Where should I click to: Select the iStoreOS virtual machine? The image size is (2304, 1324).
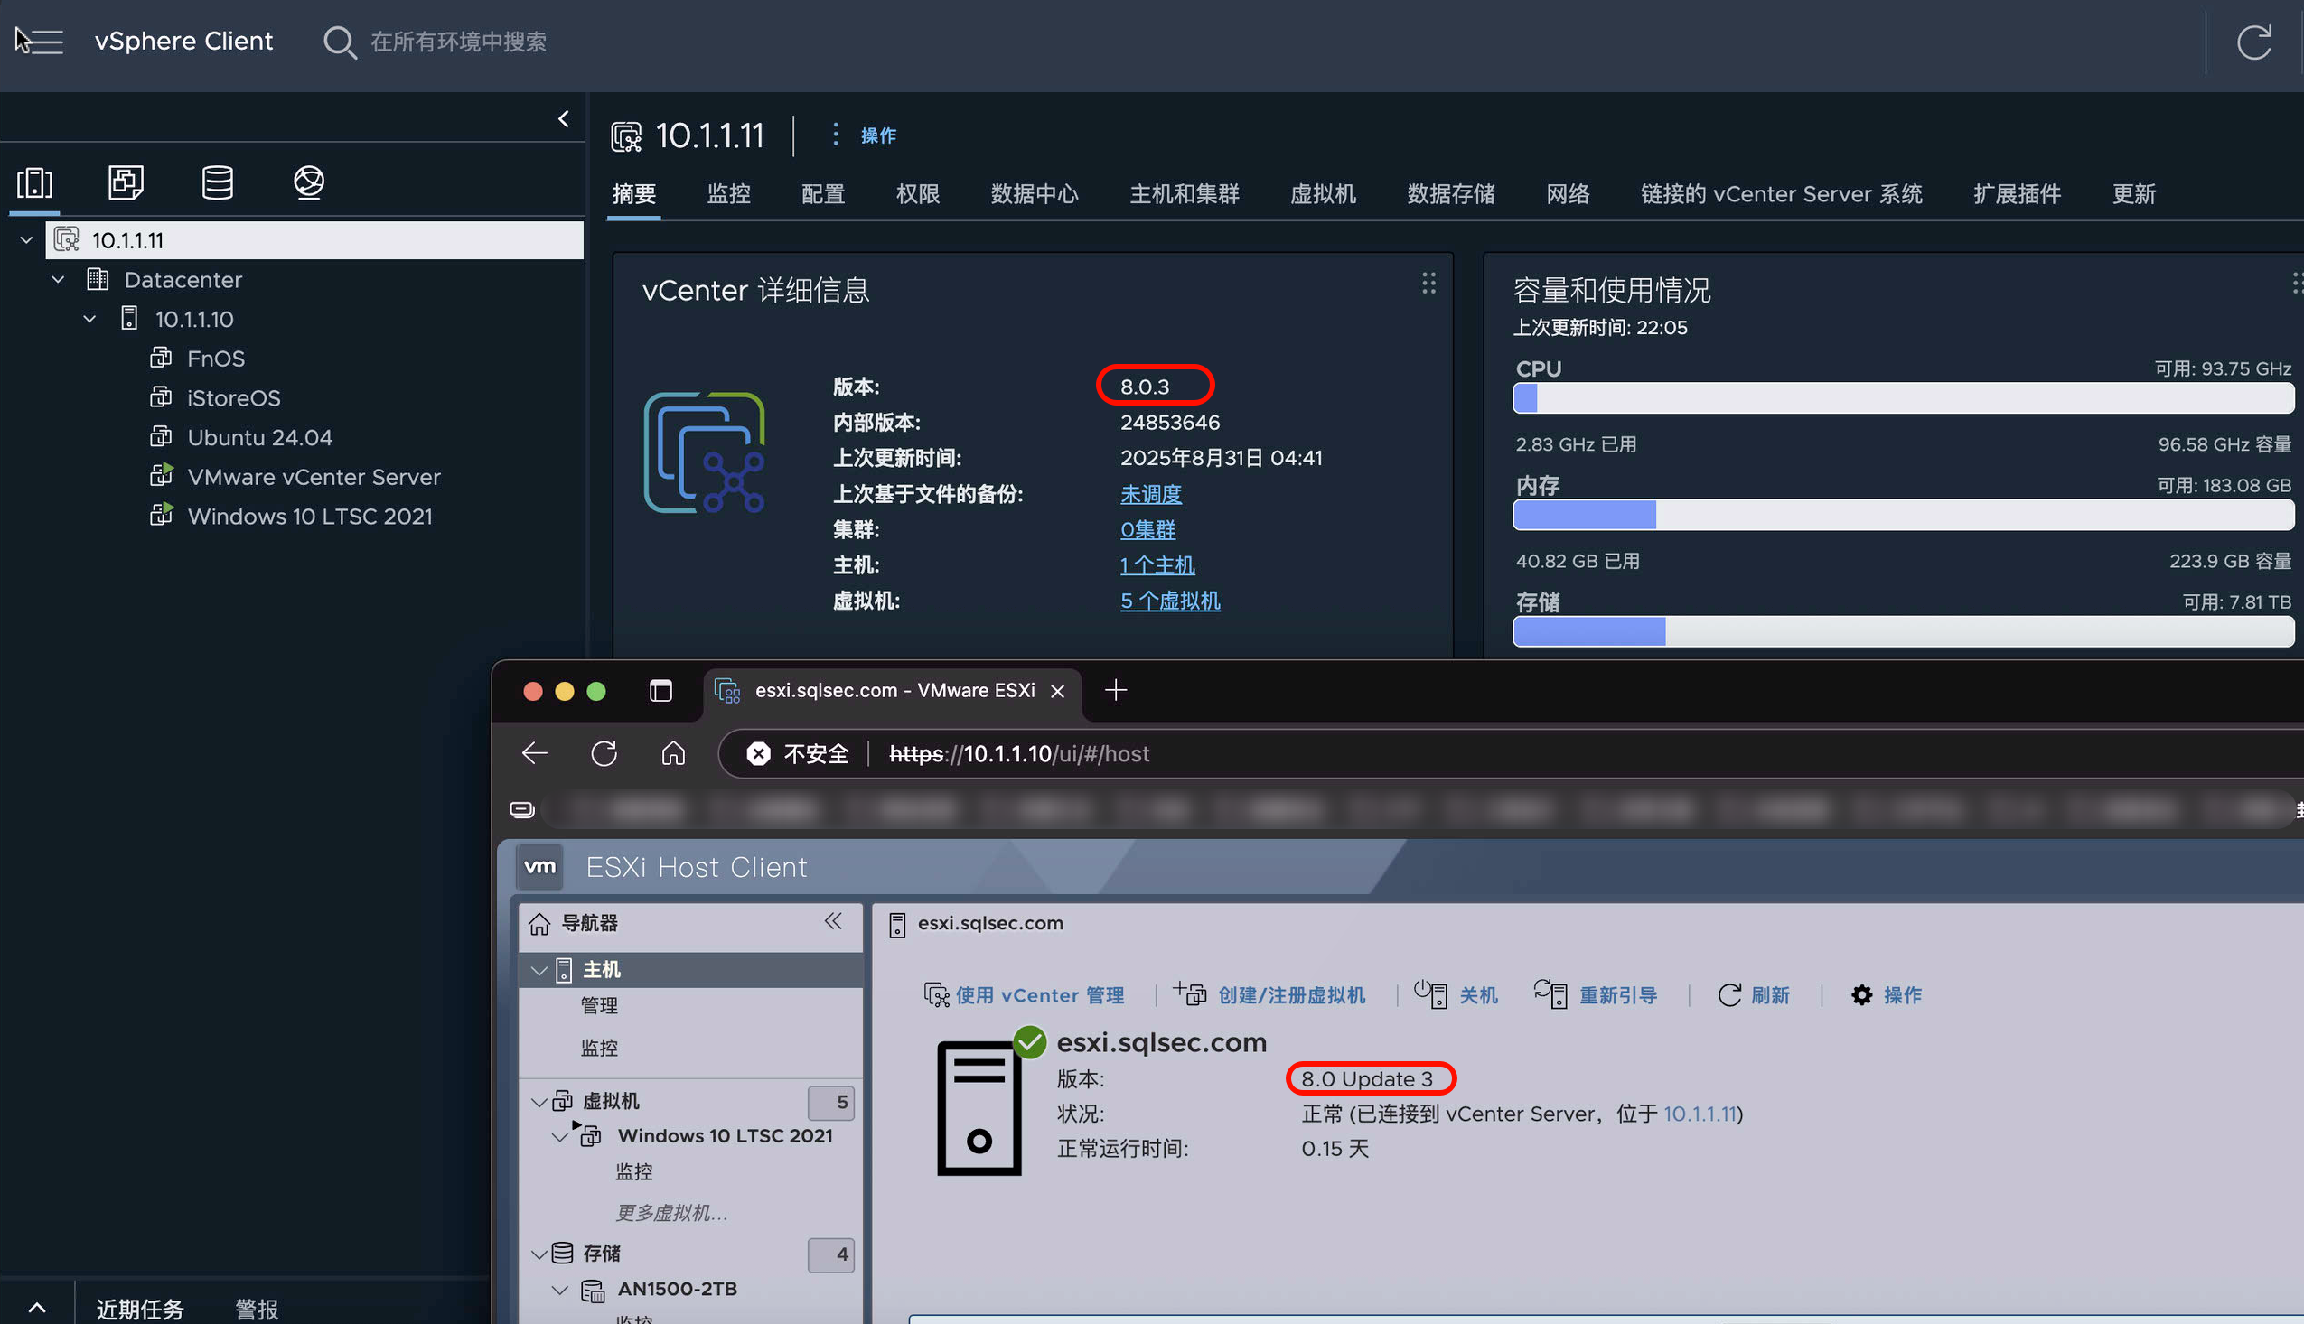pyautogui.click(x=234, y=398)
